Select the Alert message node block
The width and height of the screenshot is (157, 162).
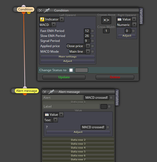pos(27,91)
